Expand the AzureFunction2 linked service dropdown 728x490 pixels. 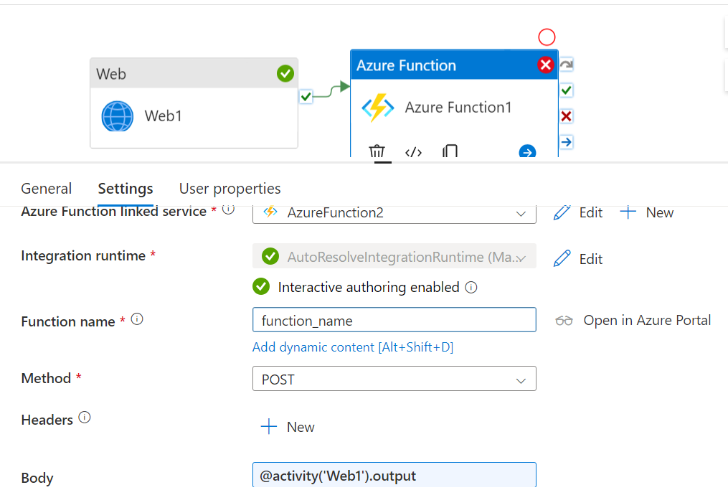tap(394, 213)
